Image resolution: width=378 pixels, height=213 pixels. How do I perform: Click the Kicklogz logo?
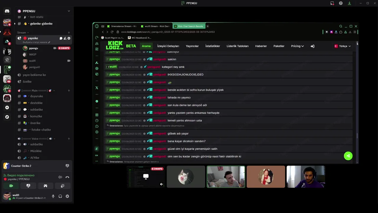click(115, 45)
